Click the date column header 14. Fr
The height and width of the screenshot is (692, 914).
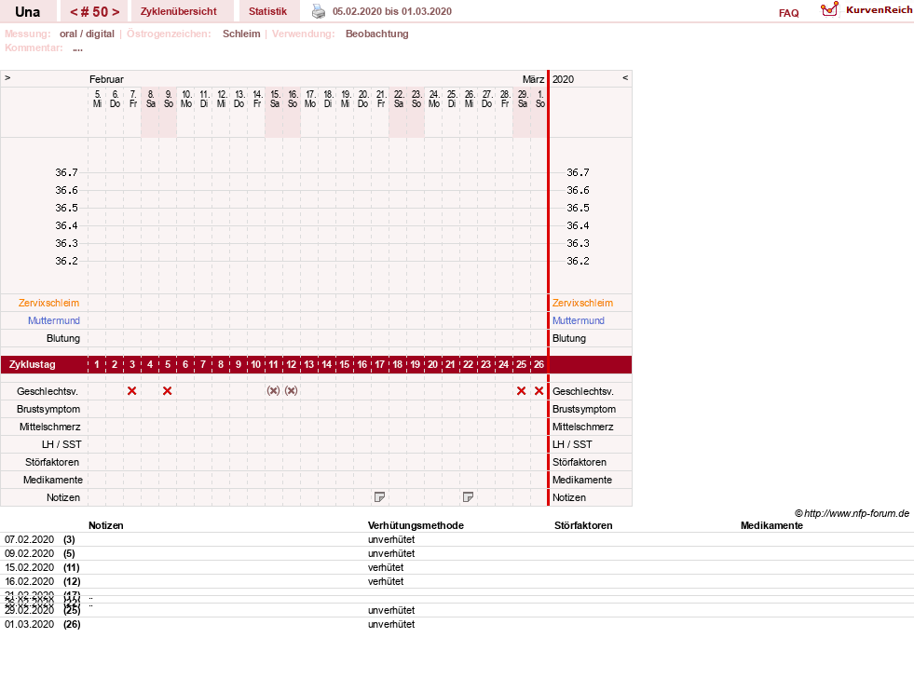point(257,99)
